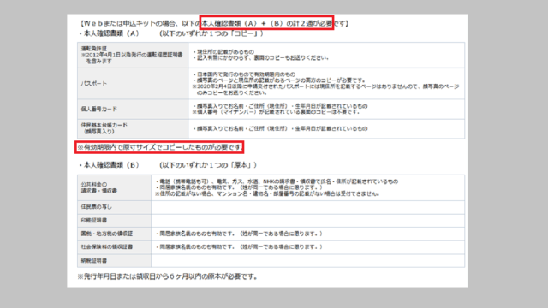Click the 個人番号カード cell

(133, 109)
